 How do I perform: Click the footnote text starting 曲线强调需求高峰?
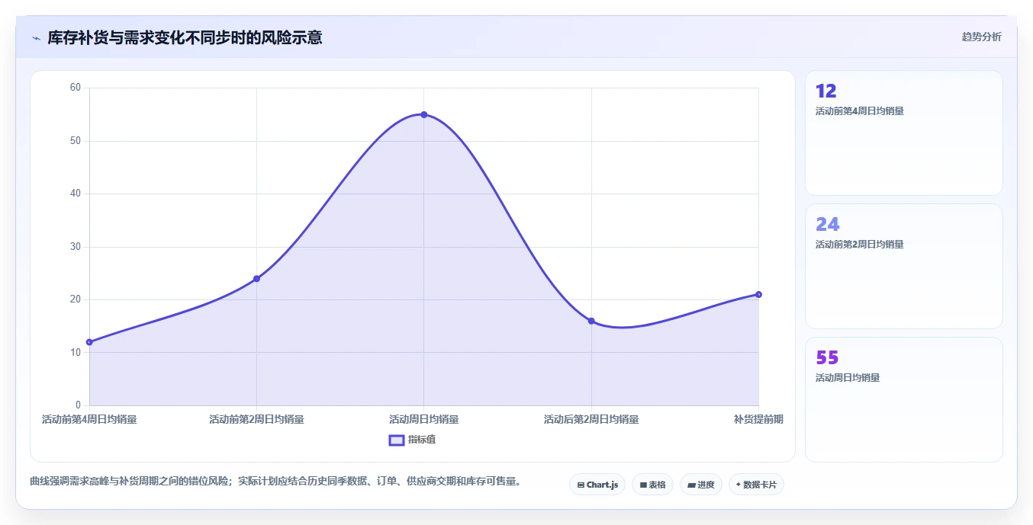tap(275, 482)
